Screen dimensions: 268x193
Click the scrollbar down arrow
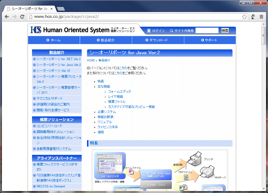click(263, 188)
